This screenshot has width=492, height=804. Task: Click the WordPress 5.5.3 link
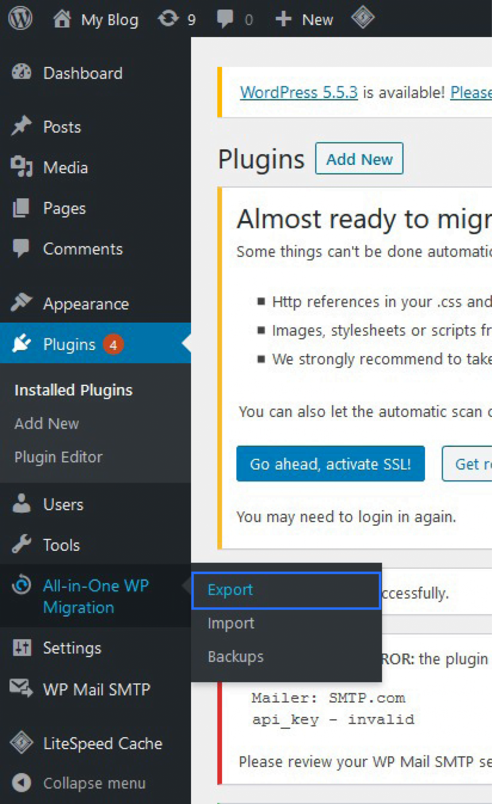299,93
